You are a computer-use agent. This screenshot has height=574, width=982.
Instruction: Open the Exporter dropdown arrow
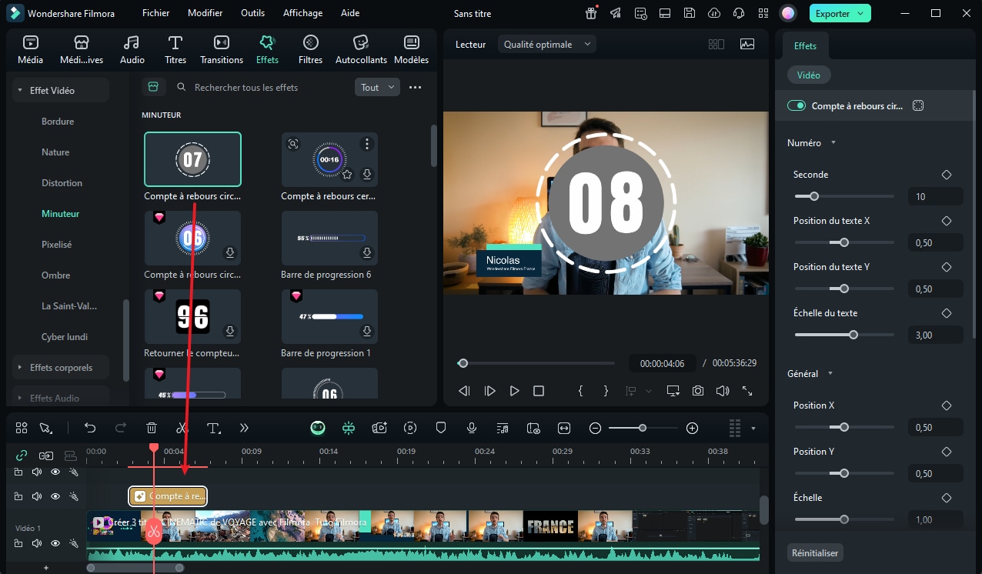click(x=861, y=13)
